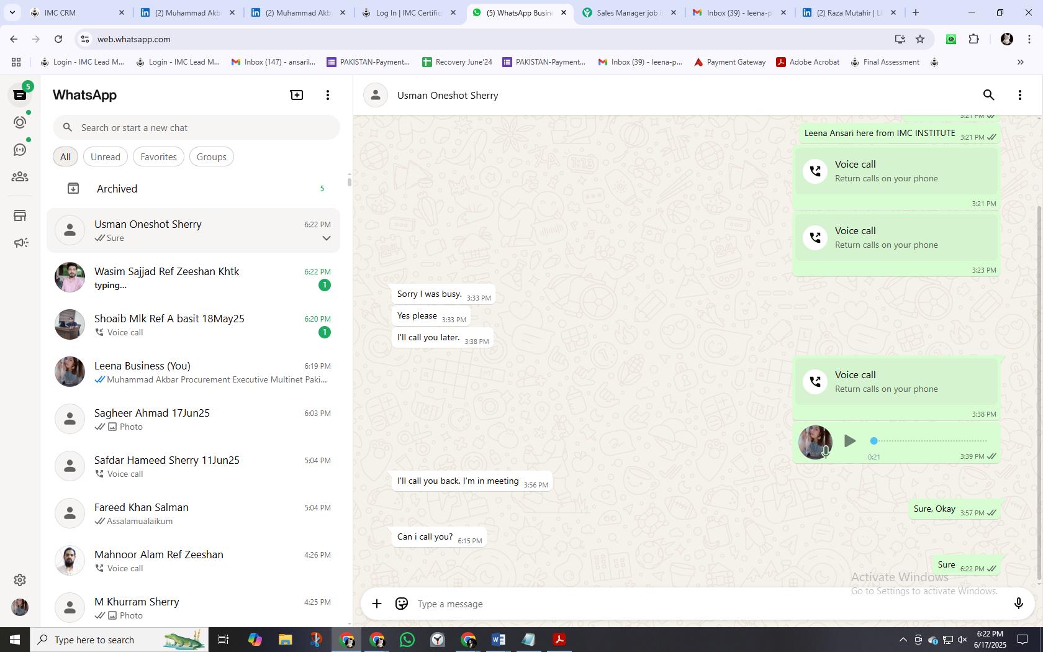Open the Leena Business (You) chat
Viewport: 1043px width, 652px height.
coord(193,372)
